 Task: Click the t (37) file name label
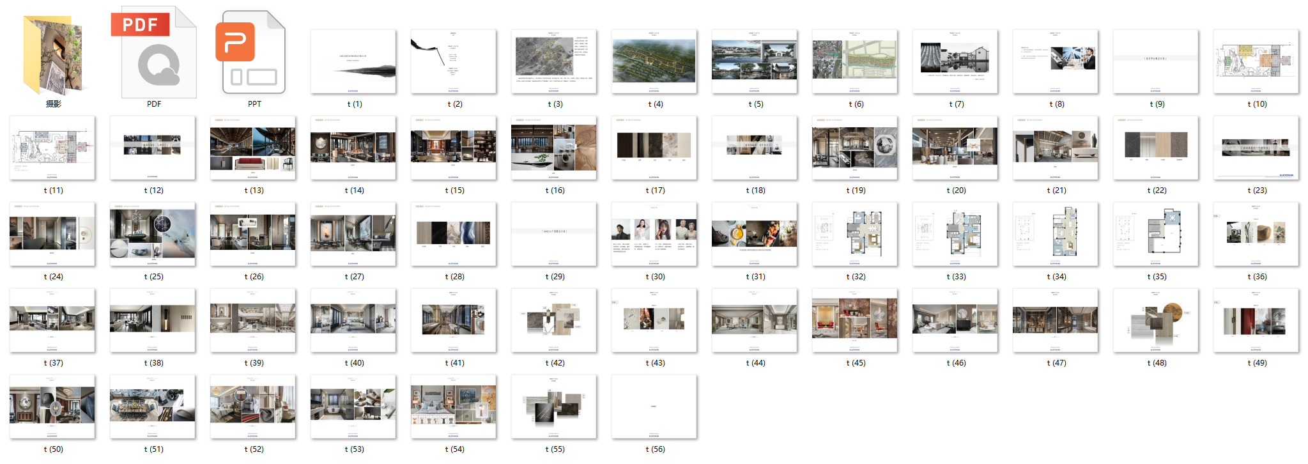pos(53,363)
